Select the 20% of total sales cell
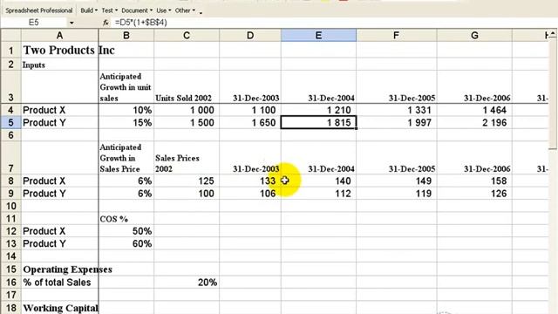This screenshot has width=558, height=314. point(187,283)
